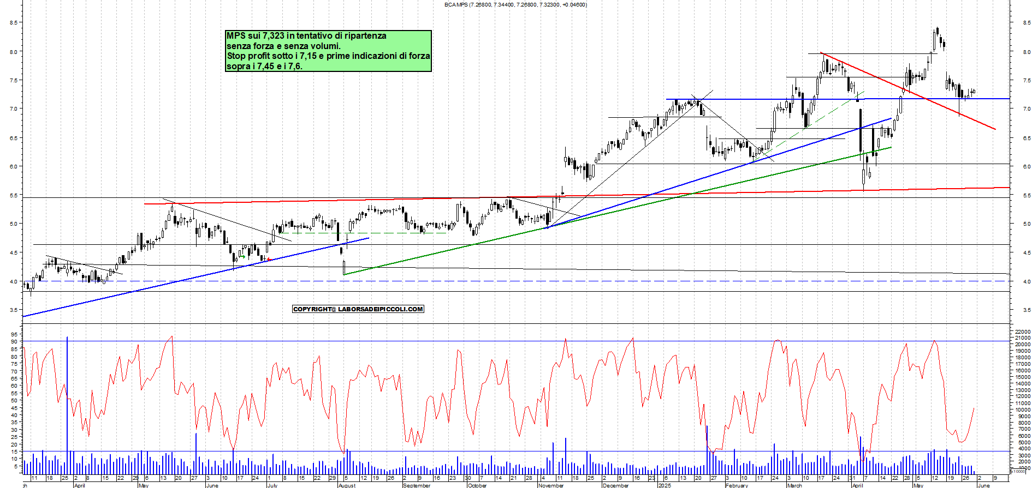Click the 'February' month label on time axis
This screenshot has height=488, width=1032.
pos(737,485)
